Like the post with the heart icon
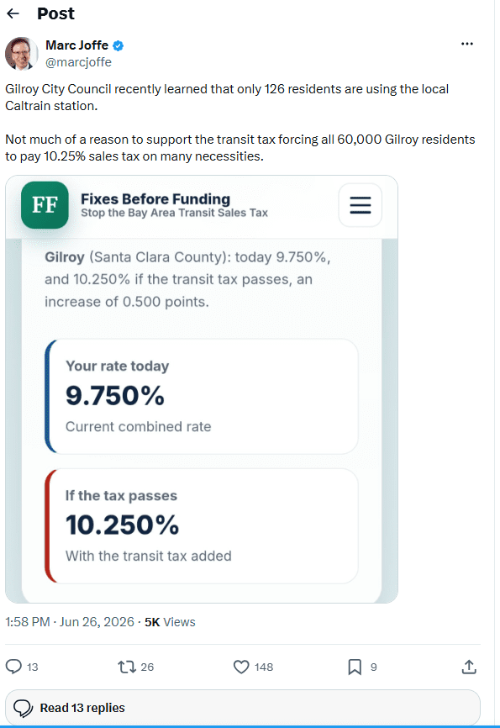The image size is (500, 728). click(241, 667)
